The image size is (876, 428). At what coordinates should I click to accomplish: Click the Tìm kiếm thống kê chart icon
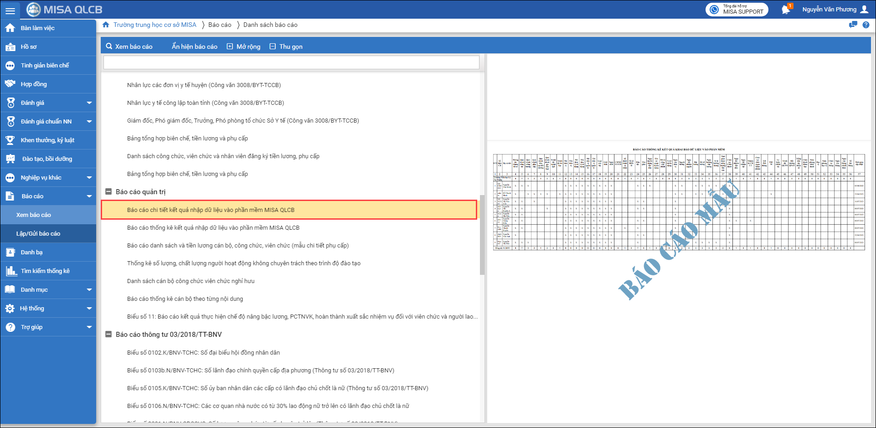(11, 271)
